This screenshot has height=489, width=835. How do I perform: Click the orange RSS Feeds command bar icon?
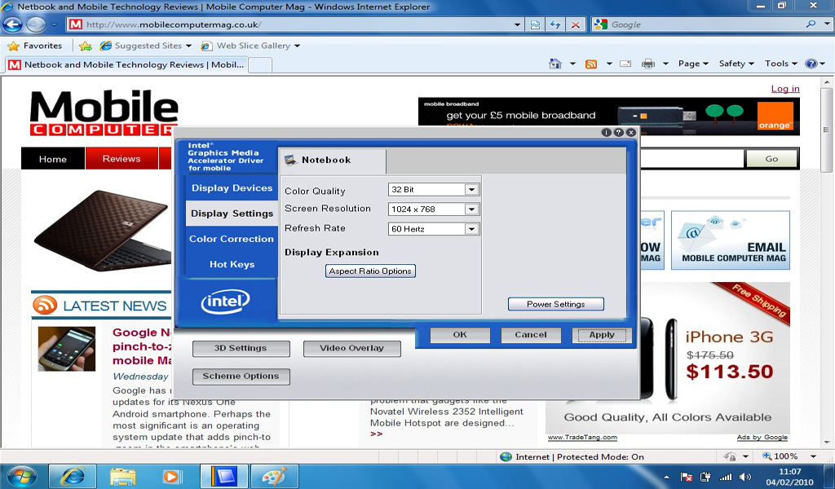pyautogui.click(x=591, y=64)
